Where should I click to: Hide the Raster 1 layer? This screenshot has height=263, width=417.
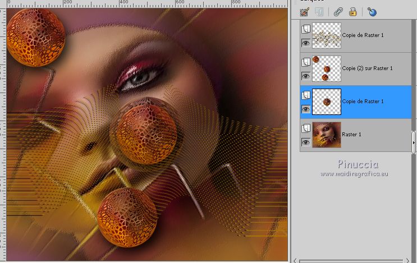click(306, 142)
